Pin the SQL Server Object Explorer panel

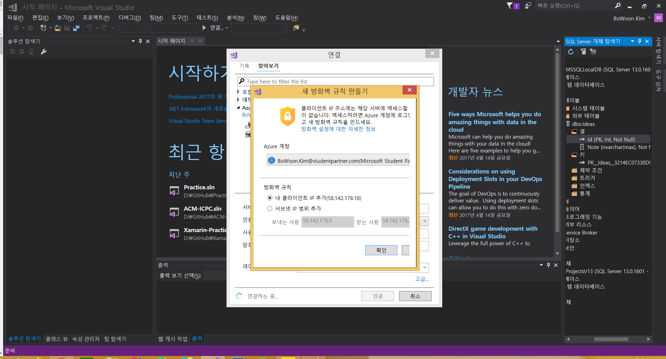(639, 41)
